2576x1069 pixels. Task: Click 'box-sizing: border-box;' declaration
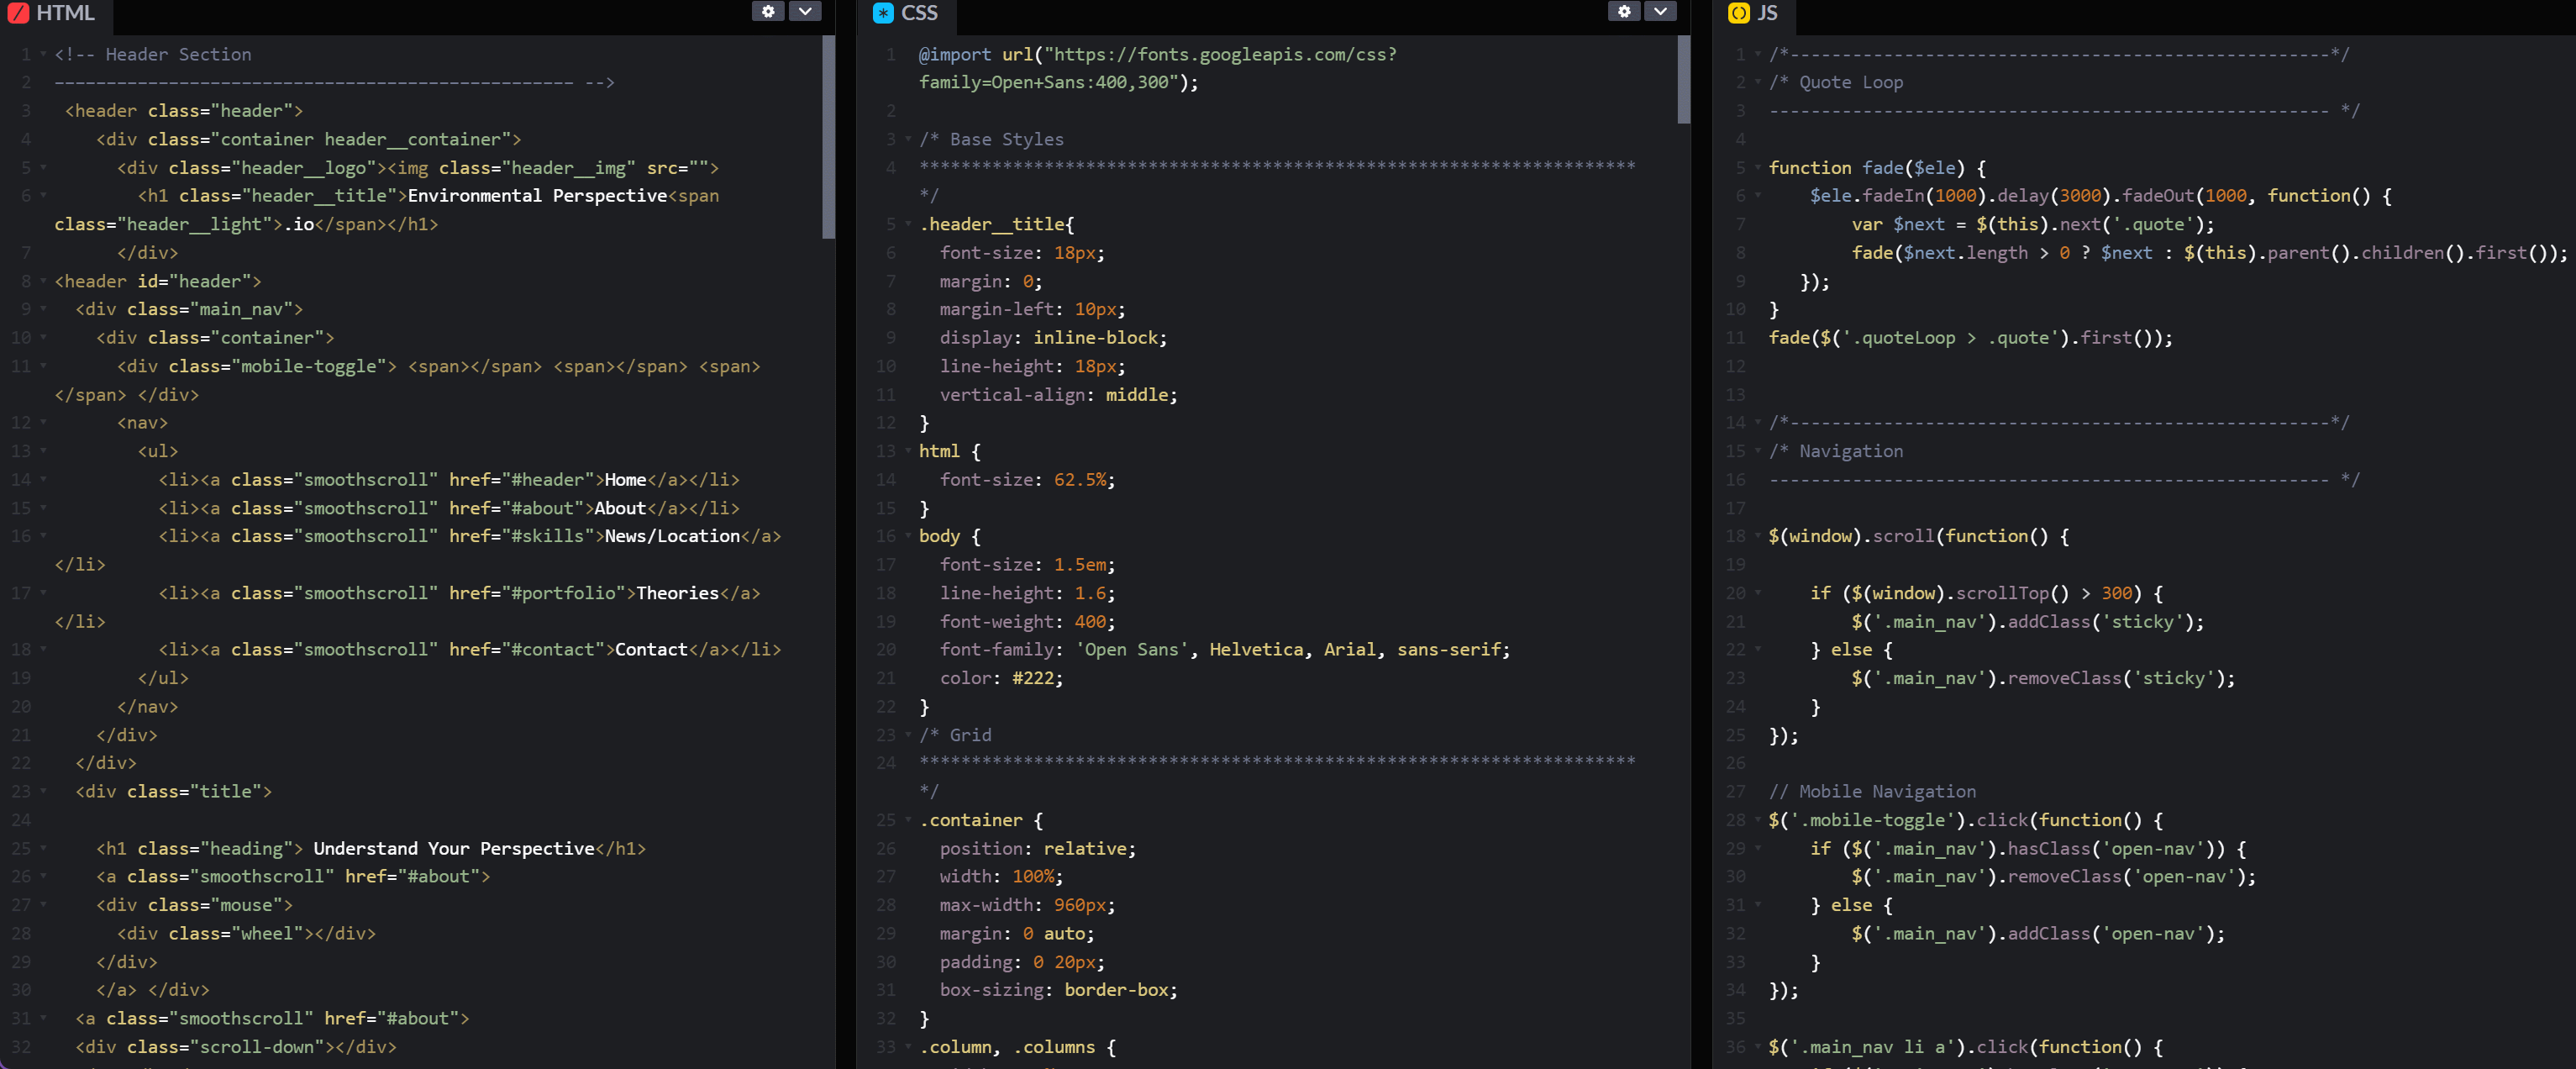click(1058, 990)
